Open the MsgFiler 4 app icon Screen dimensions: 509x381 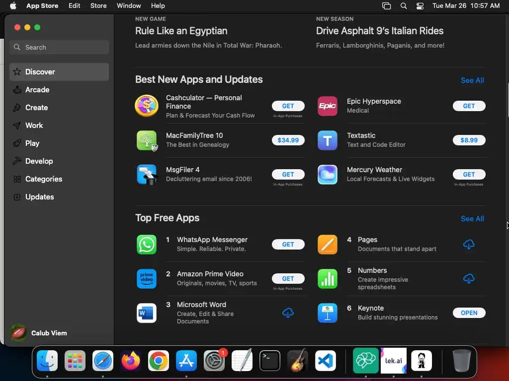tap(147, 175)
